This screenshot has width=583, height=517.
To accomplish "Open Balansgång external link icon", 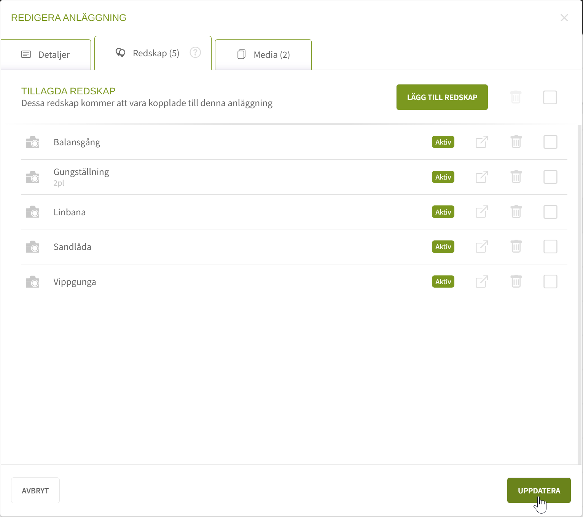I will coord(482,142).
